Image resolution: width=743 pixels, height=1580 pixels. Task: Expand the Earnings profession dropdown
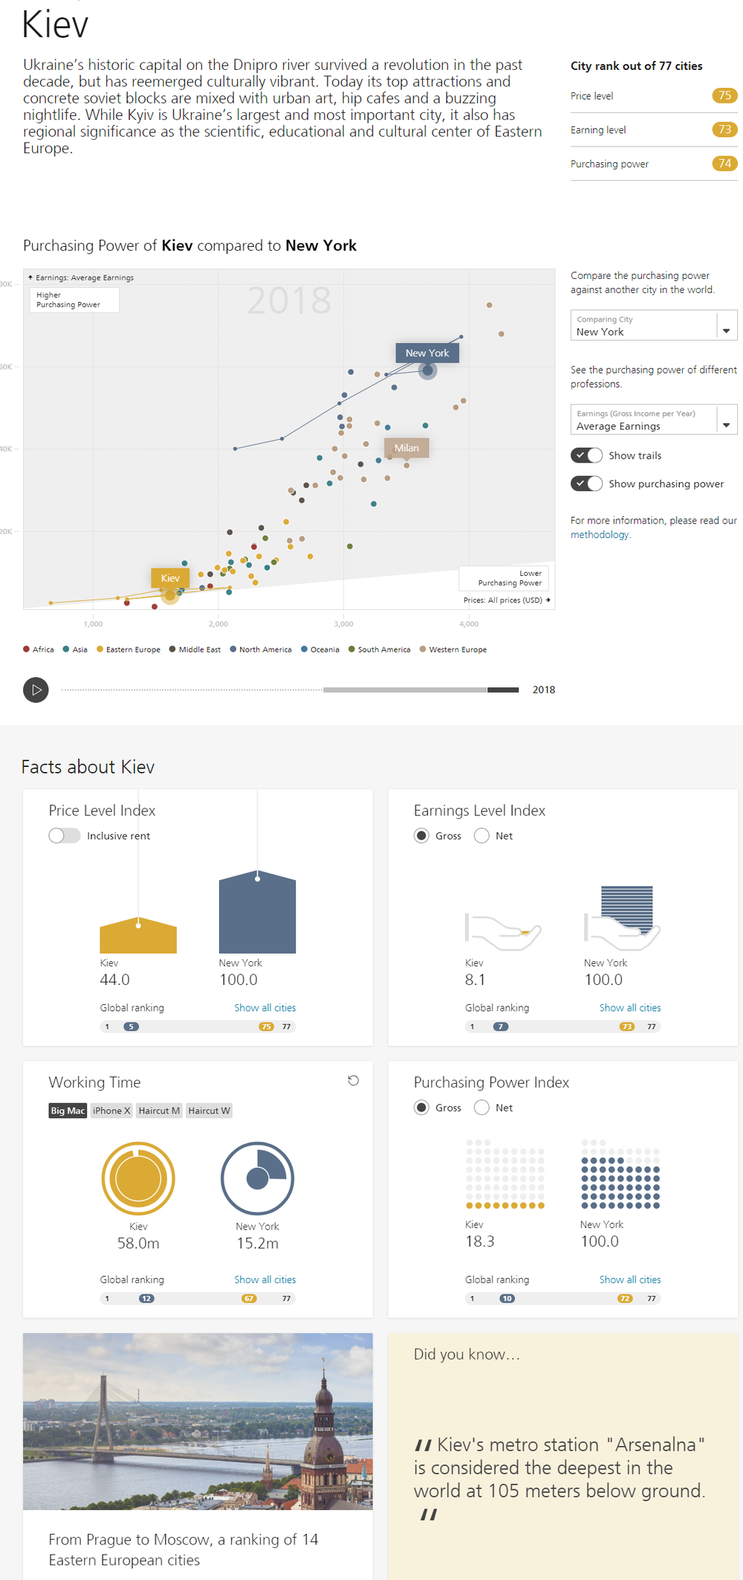(x=653, y=420)
